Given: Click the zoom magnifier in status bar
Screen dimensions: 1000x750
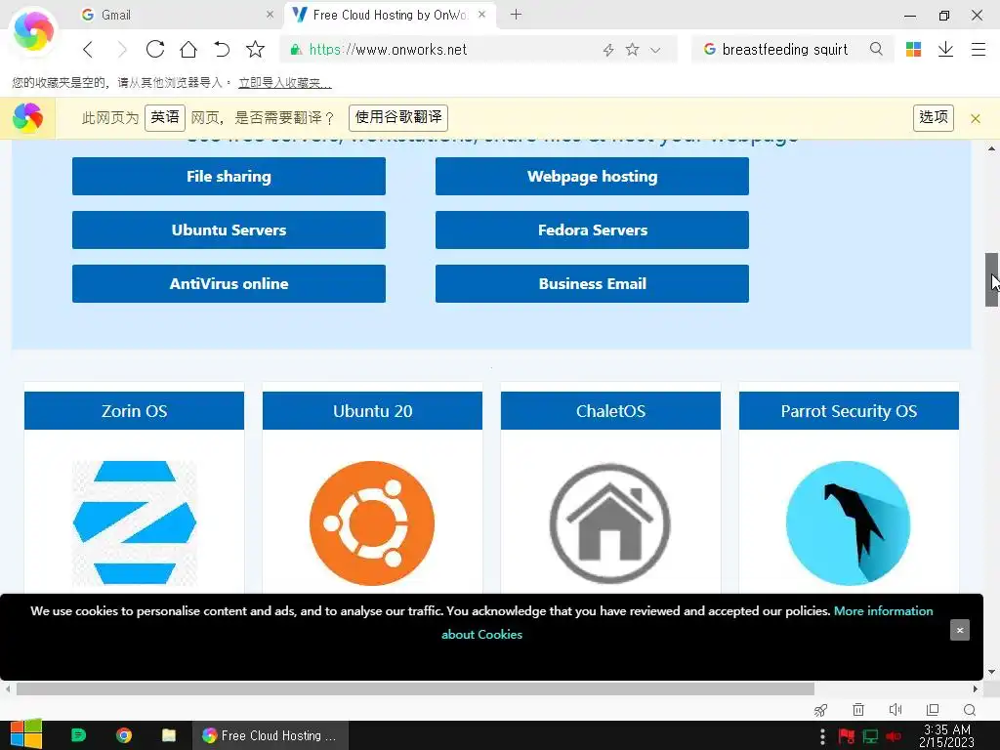Looking at the screenshot, I should [x=970, y=710].
